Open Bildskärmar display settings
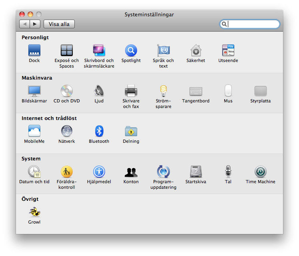Screen dimensions: 299x256 (34, 91)
